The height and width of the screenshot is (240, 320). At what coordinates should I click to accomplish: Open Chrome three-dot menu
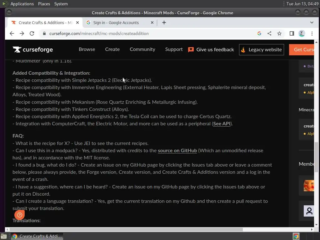point(312,33)
